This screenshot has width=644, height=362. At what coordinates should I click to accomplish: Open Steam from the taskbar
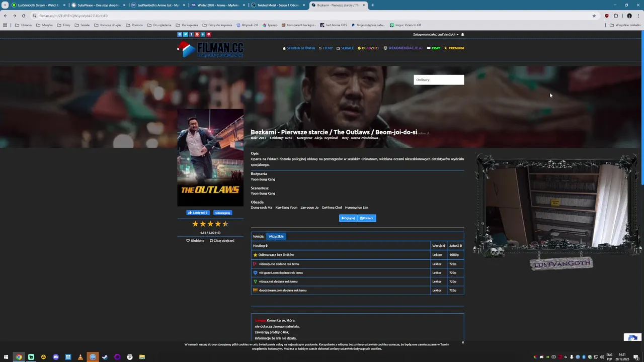point(105,357)
